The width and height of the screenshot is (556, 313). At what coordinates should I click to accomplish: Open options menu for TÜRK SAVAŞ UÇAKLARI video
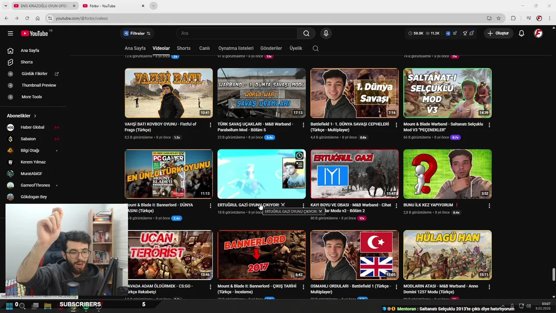pos(304,125)
